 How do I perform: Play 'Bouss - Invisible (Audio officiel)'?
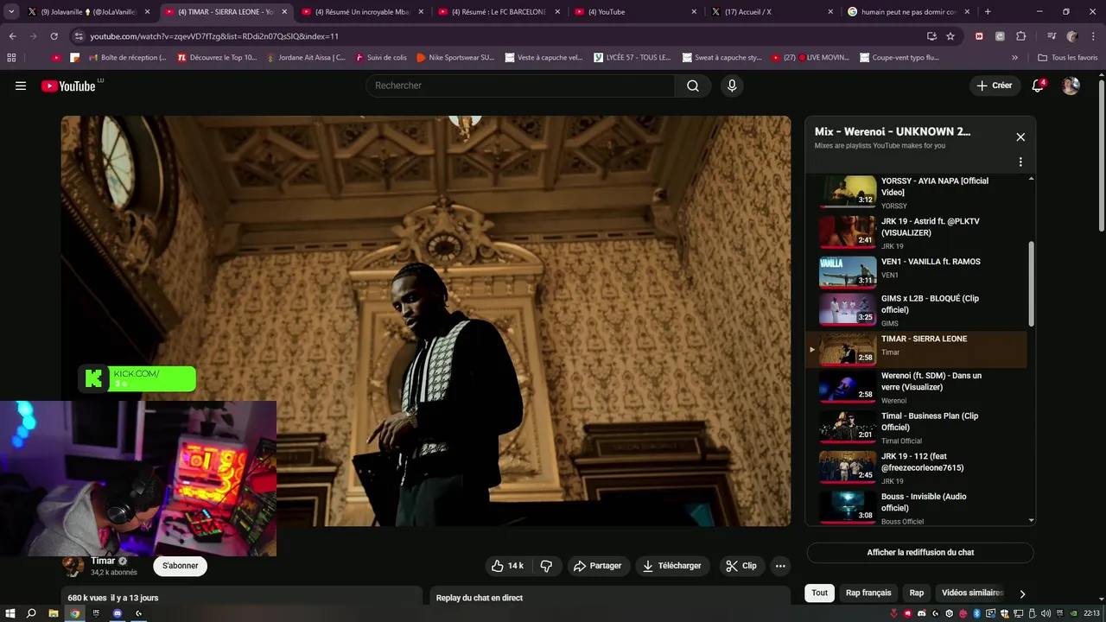[x=916, y=508]
